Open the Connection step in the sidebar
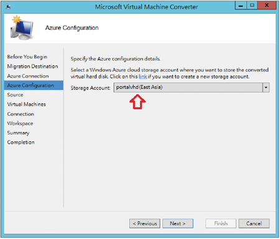280x239 pixels. 21,114
